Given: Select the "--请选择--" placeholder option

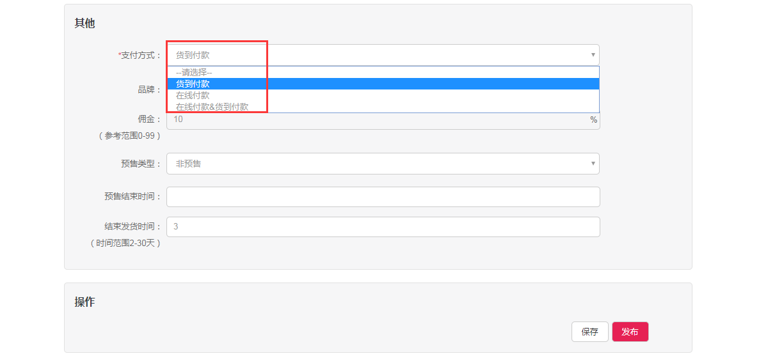Looking at the screenshot, I should [x=383, y=72].
